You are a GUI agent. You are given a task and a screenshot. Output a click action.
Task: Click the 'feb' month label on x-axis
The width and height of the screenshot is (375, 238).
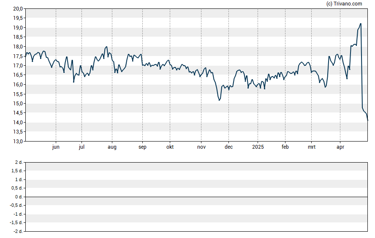click(285, 147)
